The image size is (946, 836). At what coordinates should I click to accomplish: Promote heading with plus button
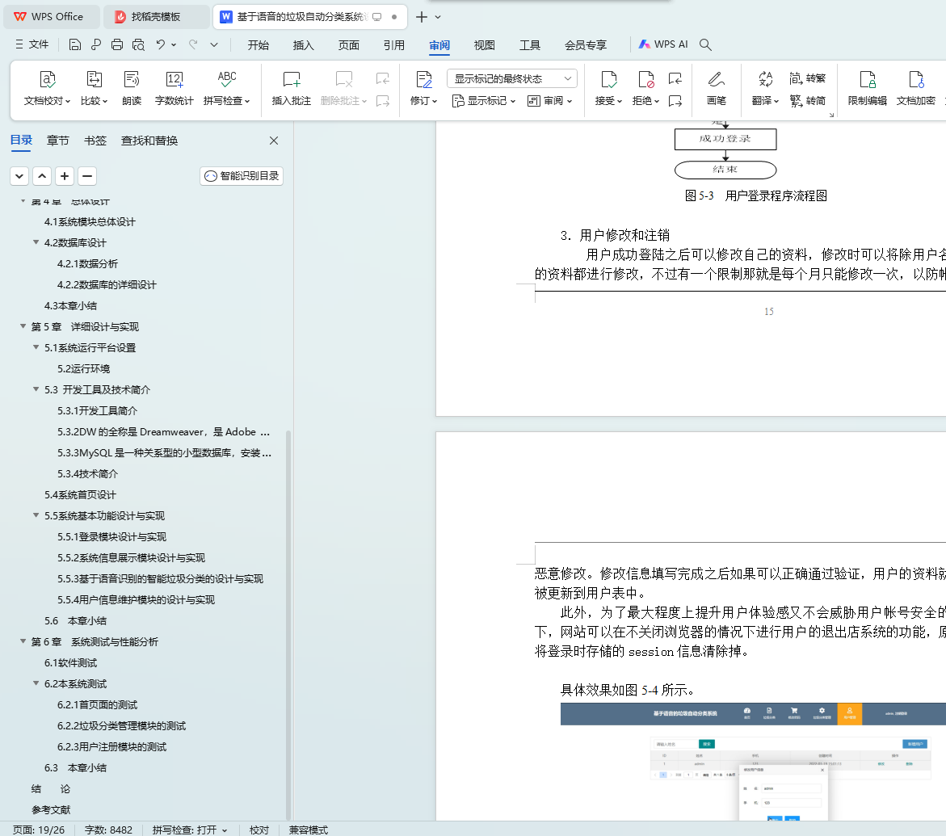coord(65,176)
